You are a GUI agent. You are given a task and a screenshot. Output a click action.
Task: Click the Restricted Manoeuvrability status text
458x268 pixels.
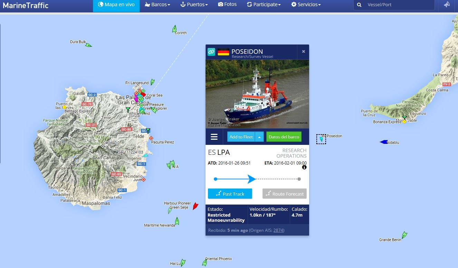[x=226, y=218]
